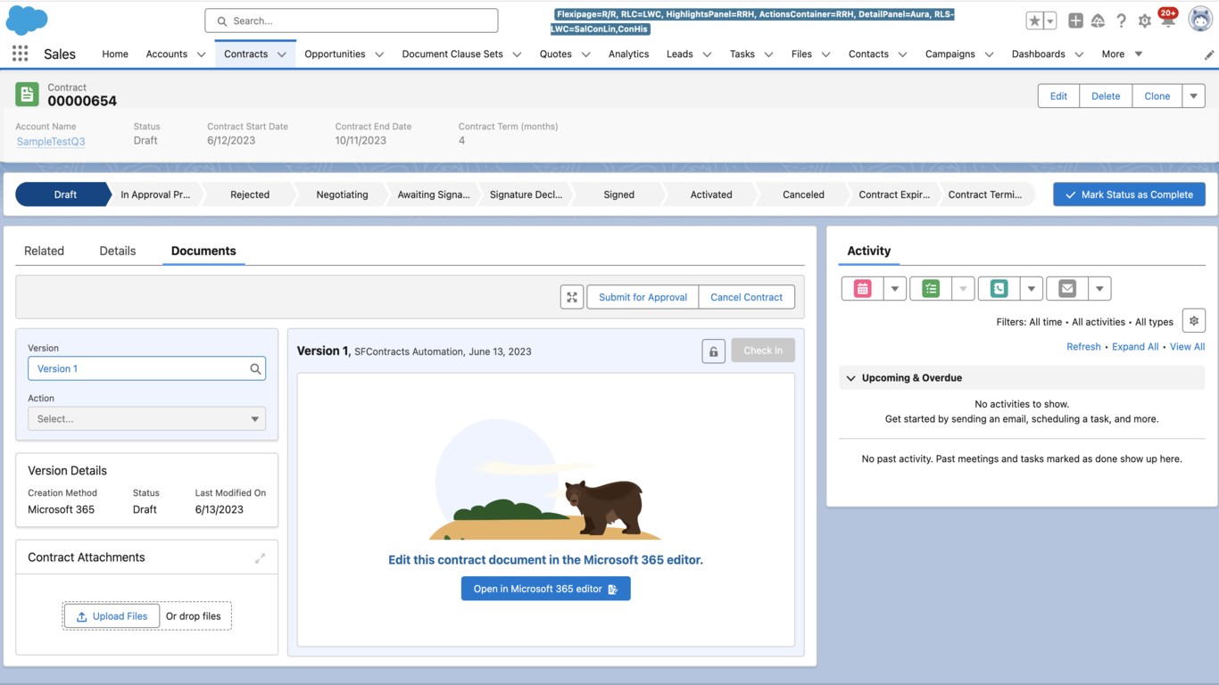Open the favorites list dropdown arrow
Viewport: 1219px width, 685px height.
point(1050,21)
